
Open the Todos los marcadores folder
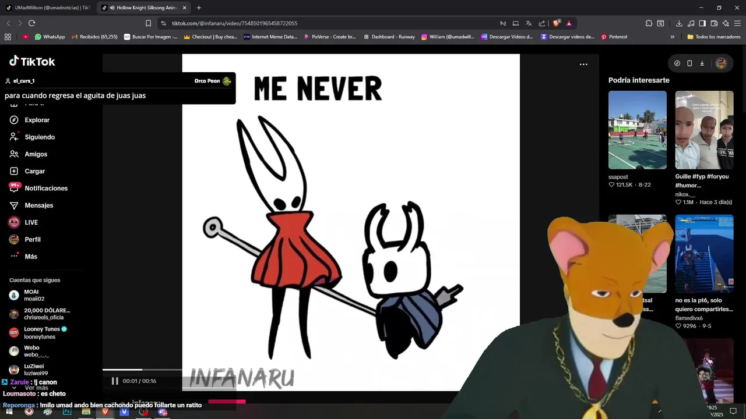tap(714, 37)
